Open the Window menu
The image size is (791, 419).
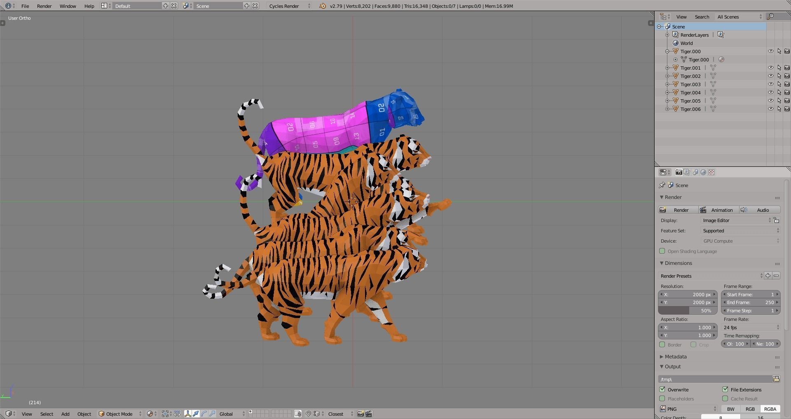coord(68,6)
